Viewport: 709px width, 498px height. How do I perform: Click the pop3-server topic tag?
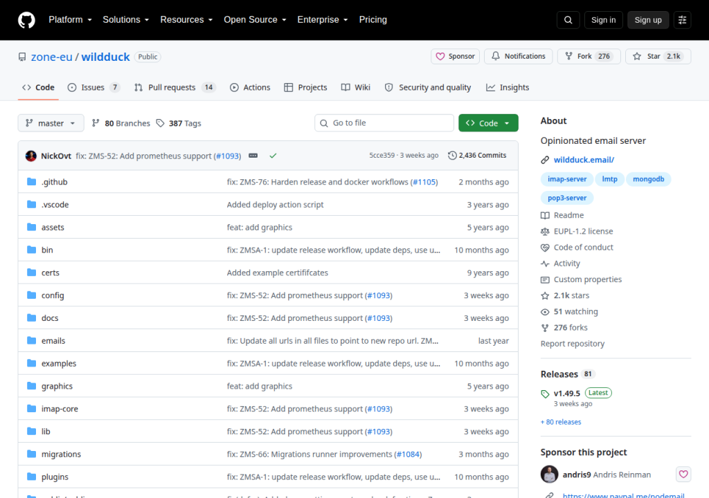coord(567,198)
